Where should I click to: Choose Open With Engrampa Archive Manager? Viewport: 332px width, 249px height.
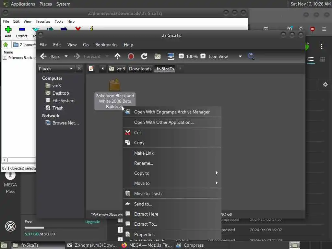pyautogui.click(x=172, y=112)
